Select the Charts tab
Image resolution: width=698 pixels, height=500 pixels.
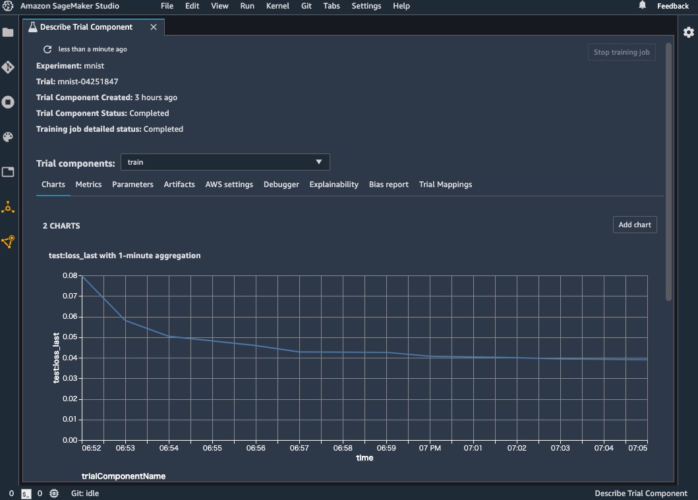point(53,184)
